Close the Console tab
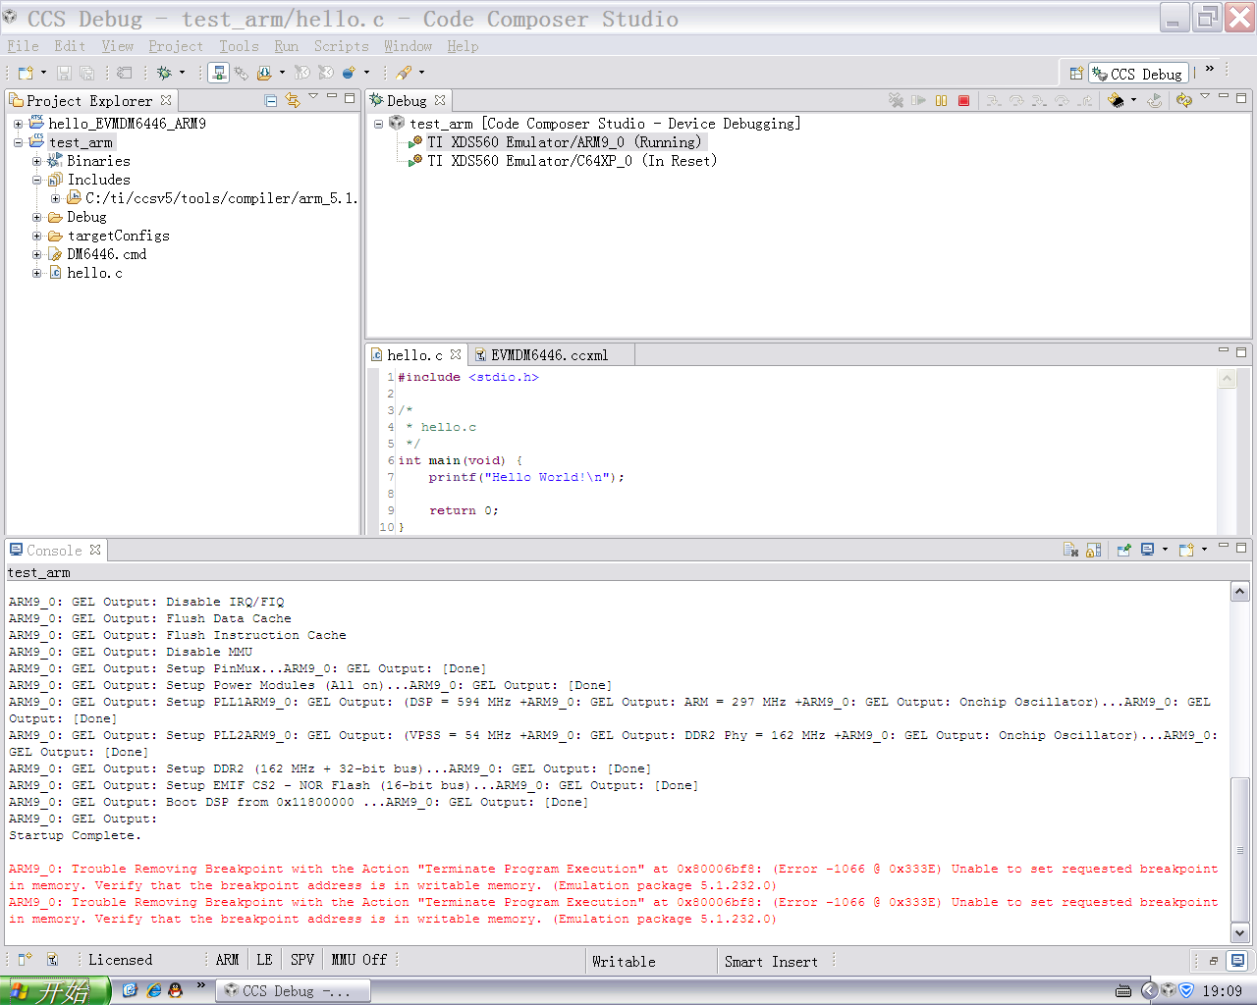Viewport: 1257px width, 1005px height. [95, 550]
